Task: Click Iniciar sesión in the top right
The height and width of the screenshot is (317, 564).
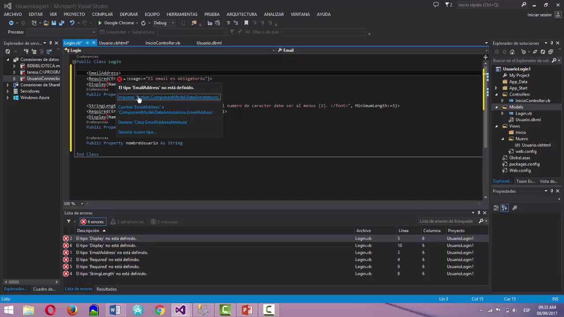Action: coord(539,15)
